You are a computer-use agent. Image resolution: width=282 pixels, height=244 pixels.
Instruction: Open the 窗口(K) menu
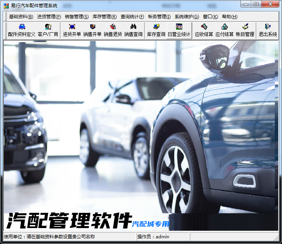coord(210,17)
